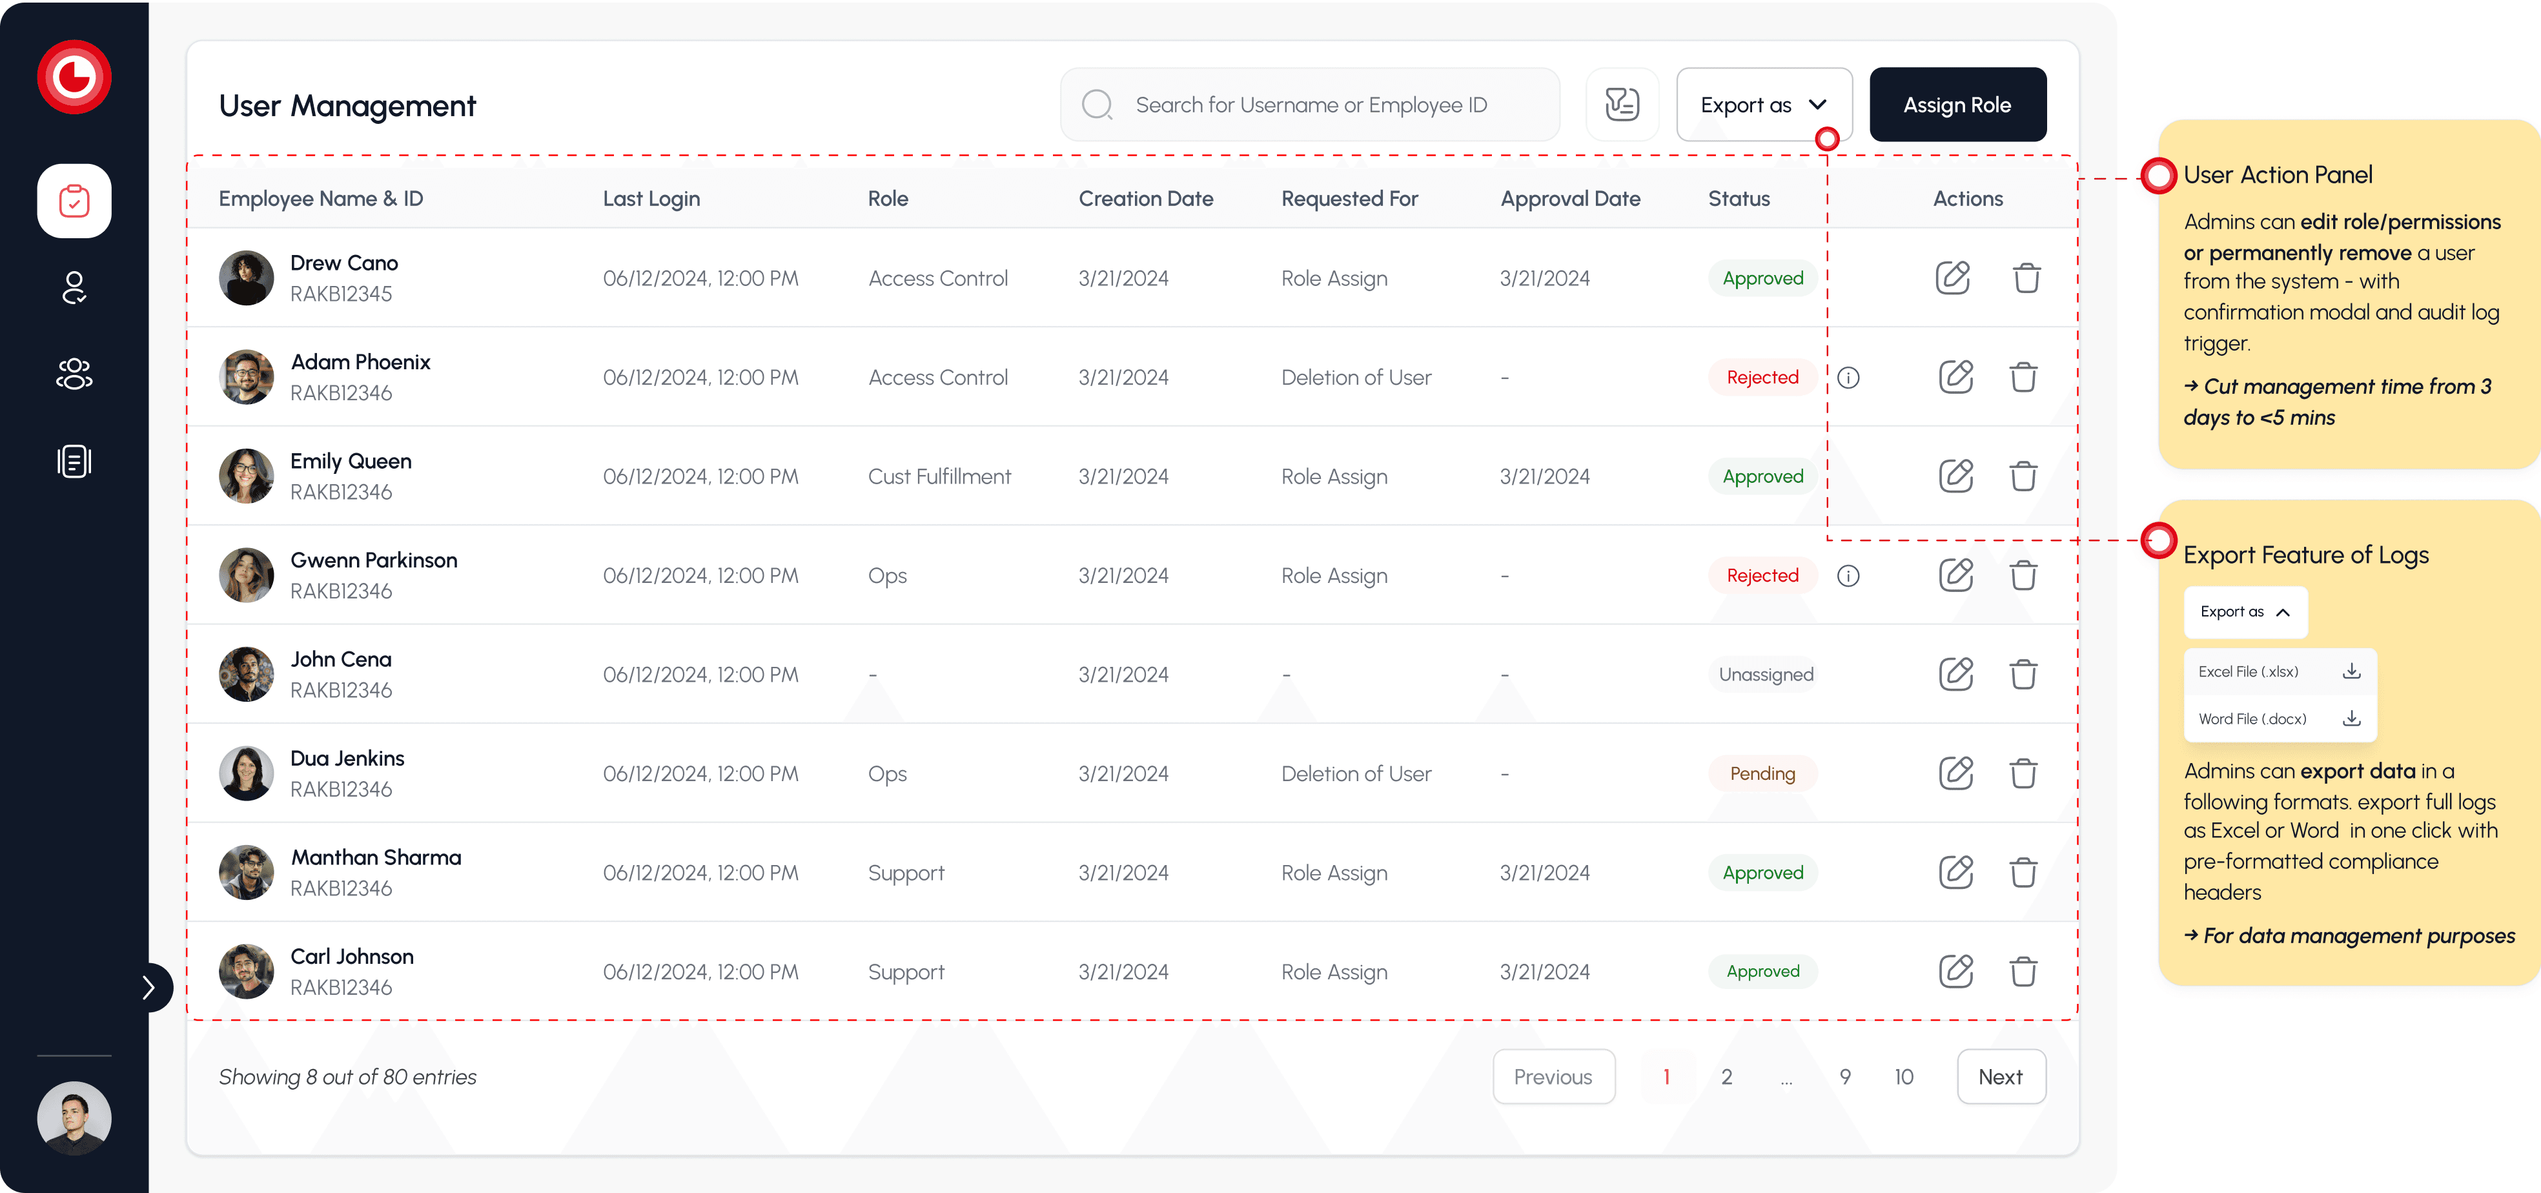Open the single user sidebar icon

(74, 287)
